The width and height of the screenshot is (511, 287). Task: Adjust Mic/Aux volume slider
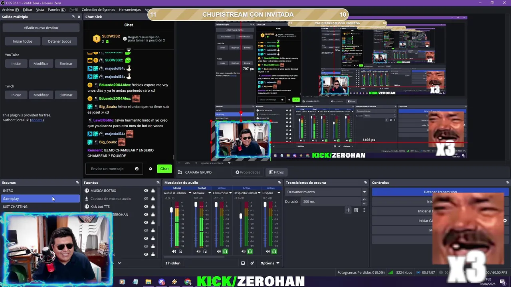pos(196,205)
